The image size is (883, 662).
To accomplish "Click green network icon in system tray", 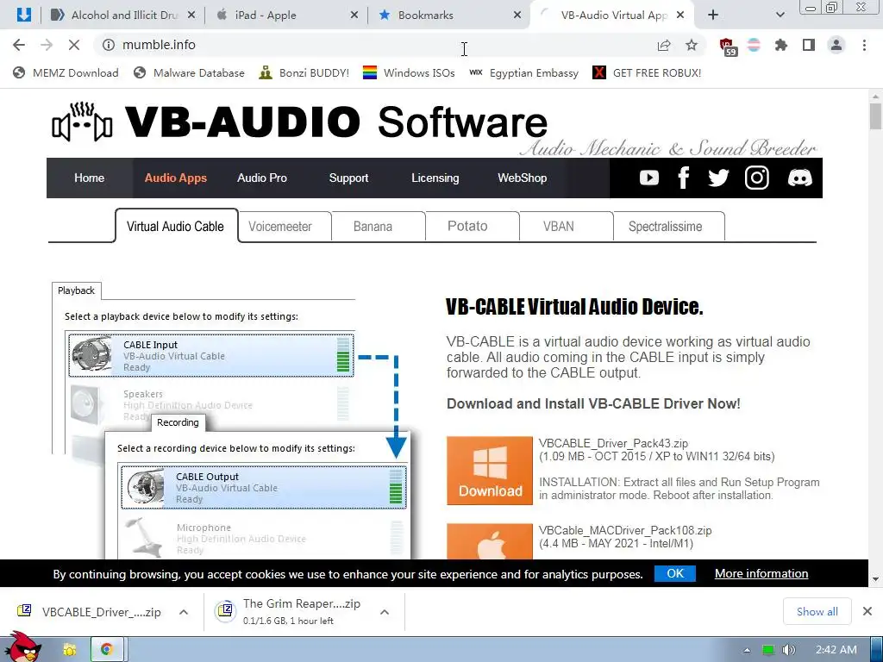I will pos(768,650).
